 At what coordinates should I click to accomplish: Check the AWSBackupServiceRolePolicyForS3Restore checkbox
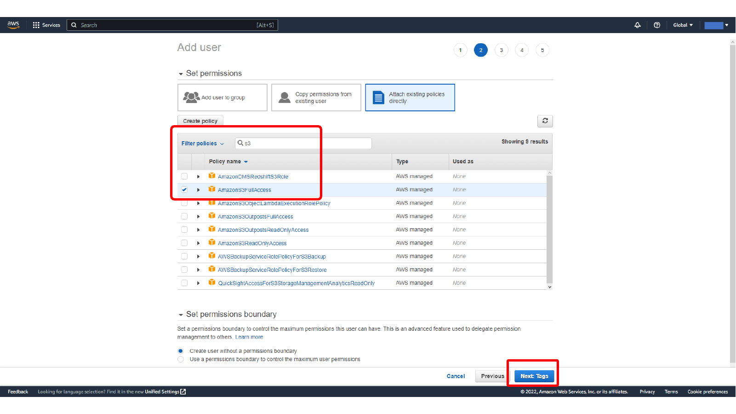pyautogui.click(x=184, y=270)
